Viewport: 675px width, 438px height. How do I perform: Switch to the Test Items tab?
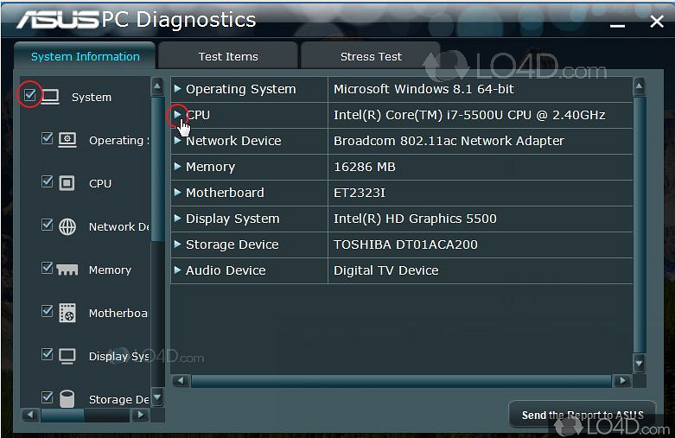(228, 57)
